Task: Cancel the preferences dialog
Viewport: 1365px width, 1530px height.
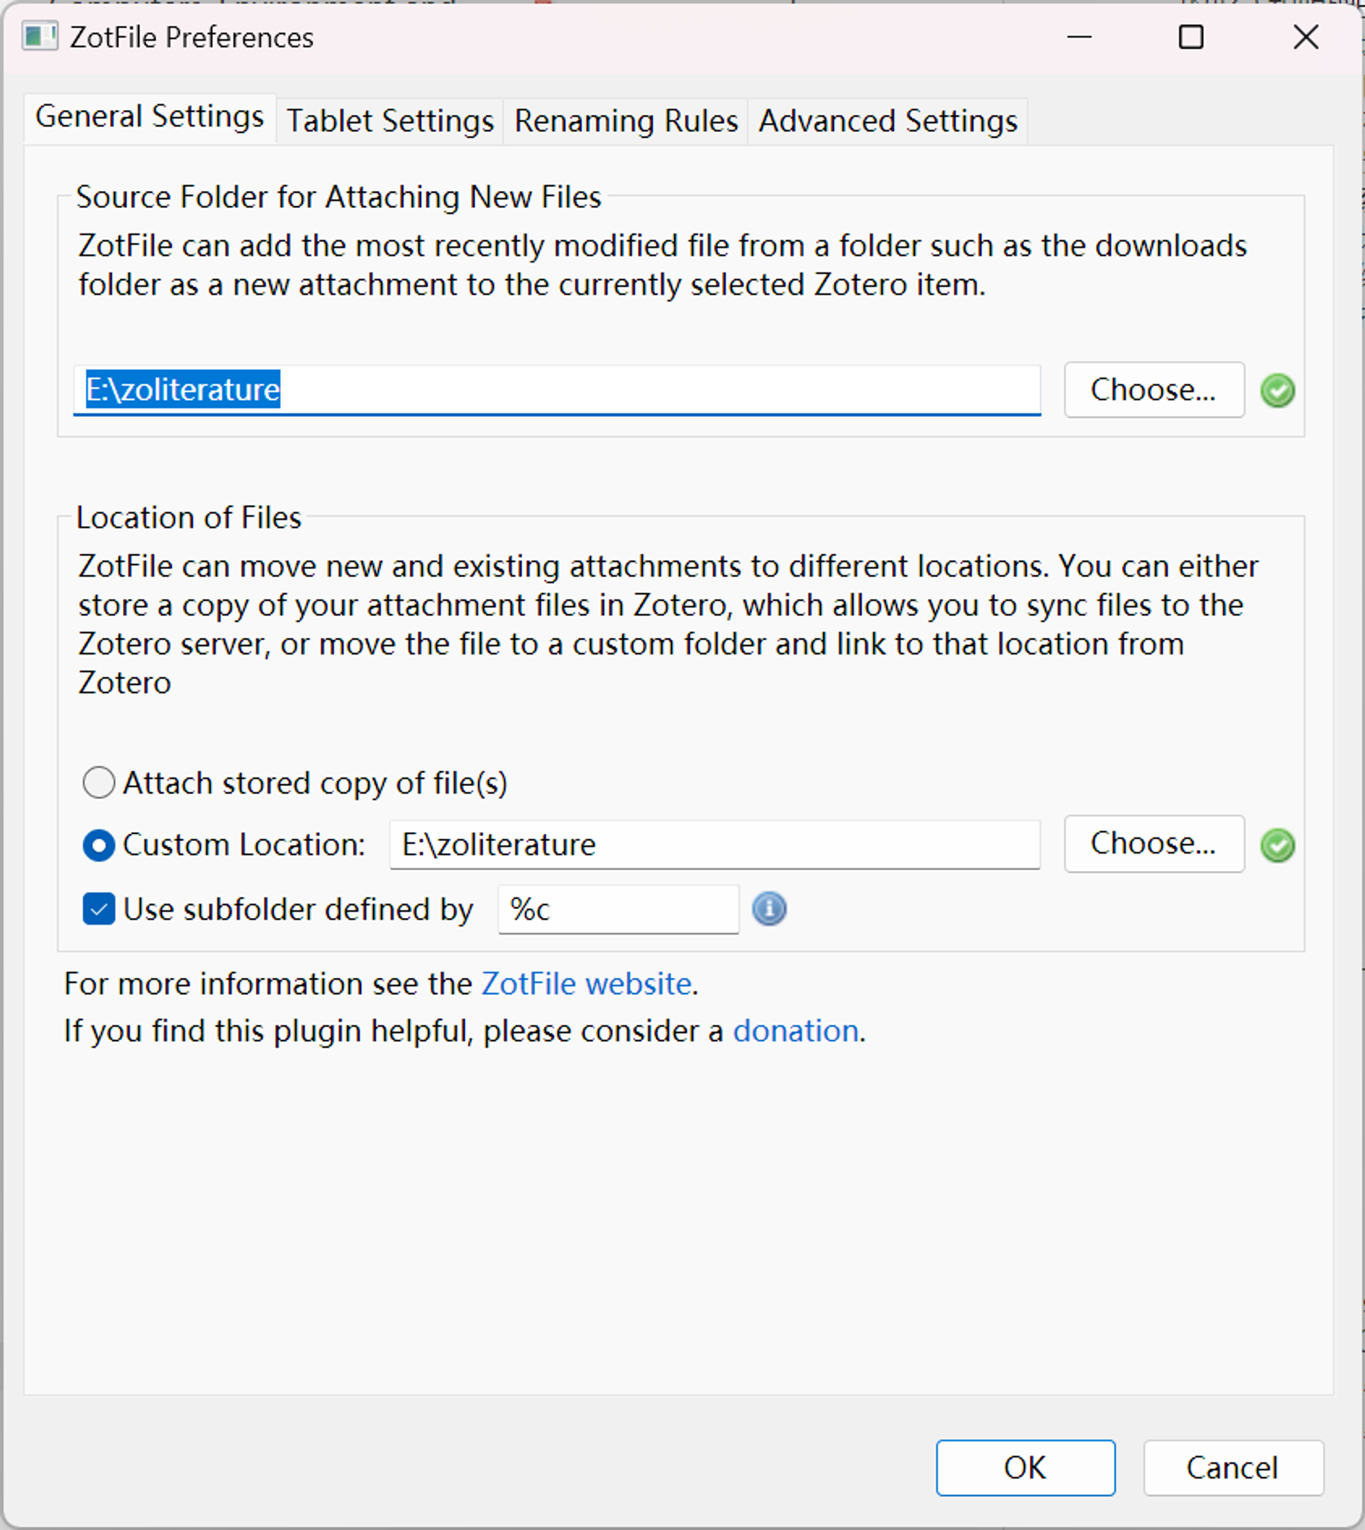Action: 1232,1468
